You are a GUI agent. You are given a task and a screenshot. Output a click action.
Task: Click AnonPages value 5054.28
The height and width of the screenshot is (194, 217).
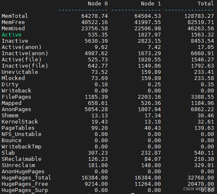pos(96,109)
